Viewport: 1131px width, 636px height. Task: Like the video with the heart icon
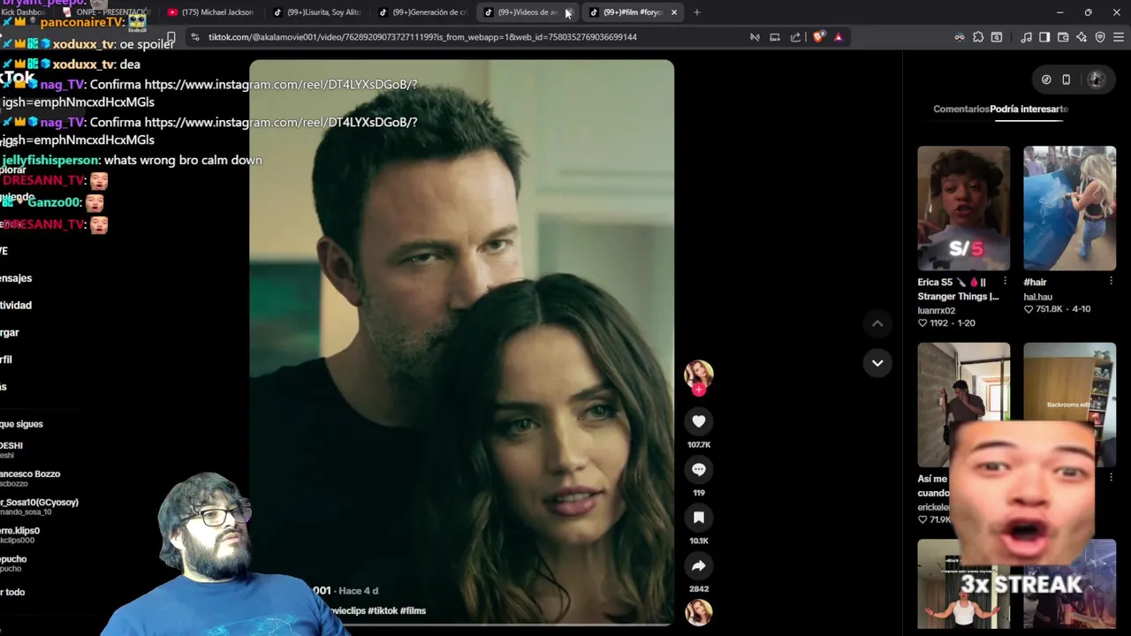[698, 421]
